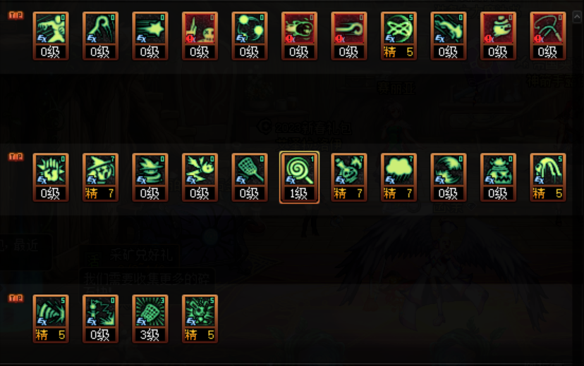Select the punching figure skill icon
Viewport: 584px width, 366px height.
51,36
